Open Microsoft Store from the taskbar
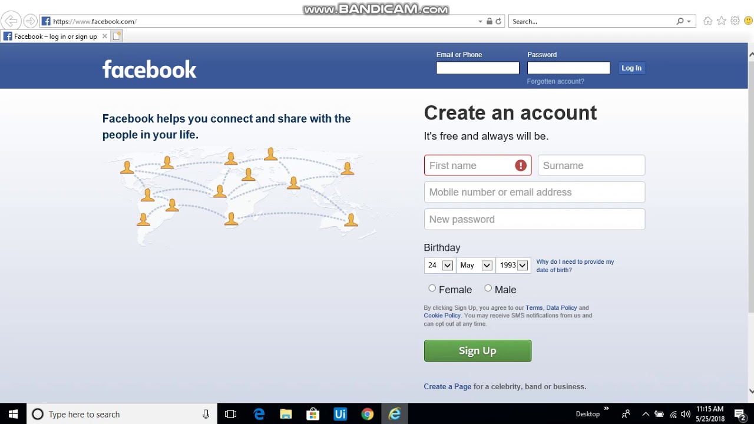The image size is (754, 424). pos(313,414)
